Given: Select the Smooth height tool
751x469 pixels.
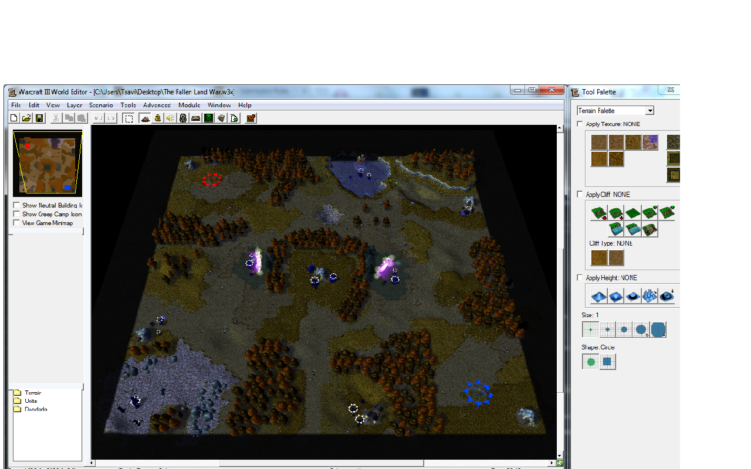Looking at the screenshot, I should [667, 295].
